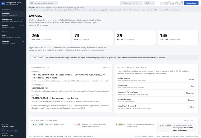Focus the table, schema or database search field
The height and width of the screenshot is (138, 201).
point(43,3)
